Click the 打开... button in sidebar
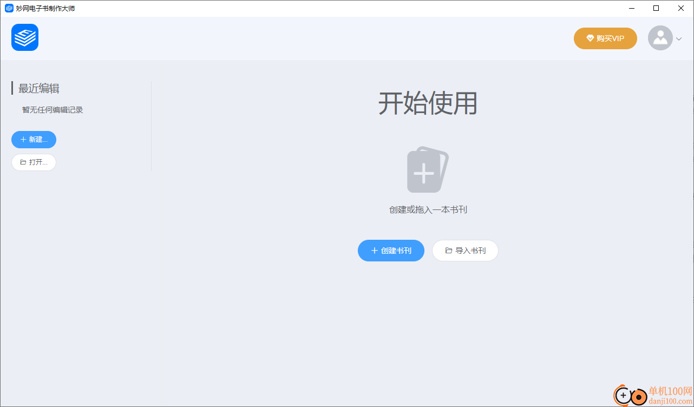 point(34,162)
